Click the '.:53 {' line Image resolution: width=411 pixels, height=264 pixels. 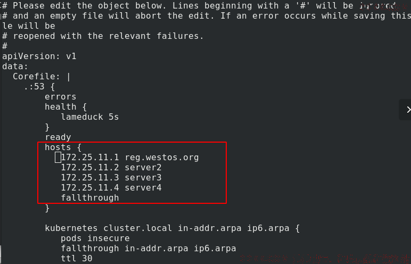click(39, 87)
